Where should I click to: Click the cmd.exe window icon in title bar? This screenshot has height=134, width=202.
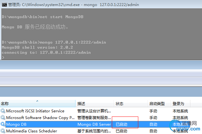coord(4,5)
